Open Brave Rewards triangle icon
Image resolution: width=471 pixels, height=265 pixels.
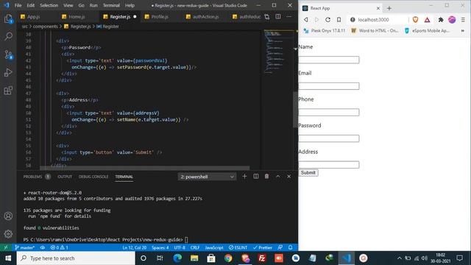[x=427, y=20]
